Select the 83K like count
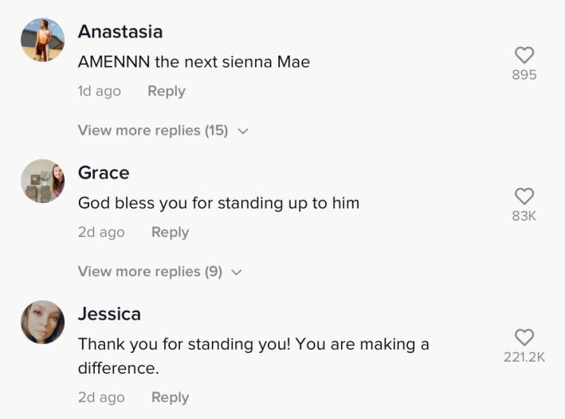Viewport: 565px width, 419px height. [x=524, y=216]
